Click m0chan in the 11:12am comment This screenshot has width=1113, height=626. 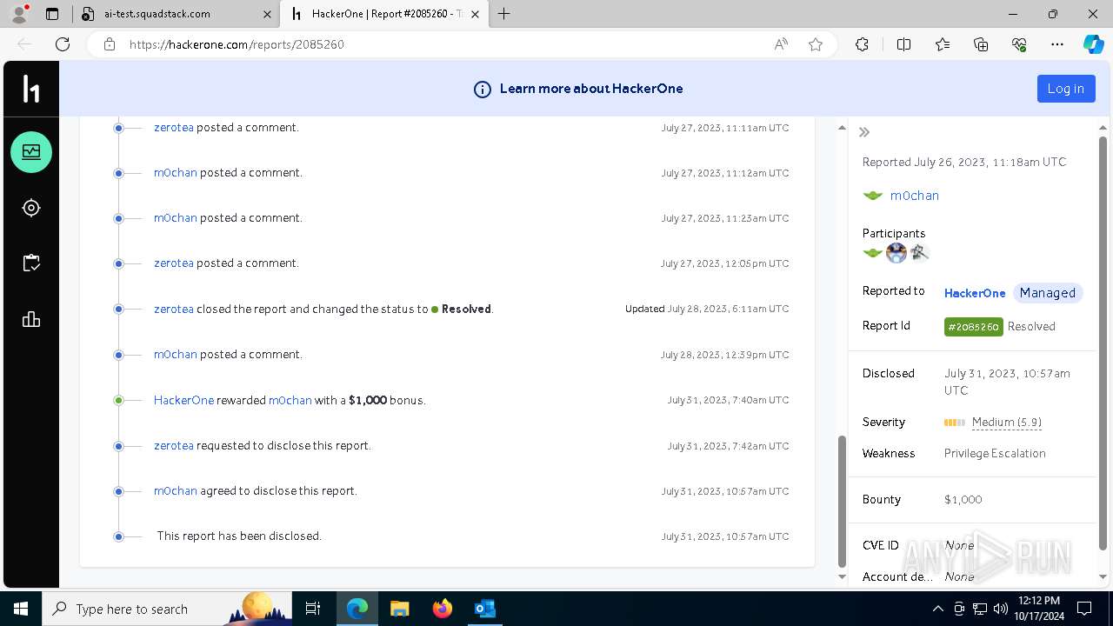pyautogui.click(x=176, y=173)
